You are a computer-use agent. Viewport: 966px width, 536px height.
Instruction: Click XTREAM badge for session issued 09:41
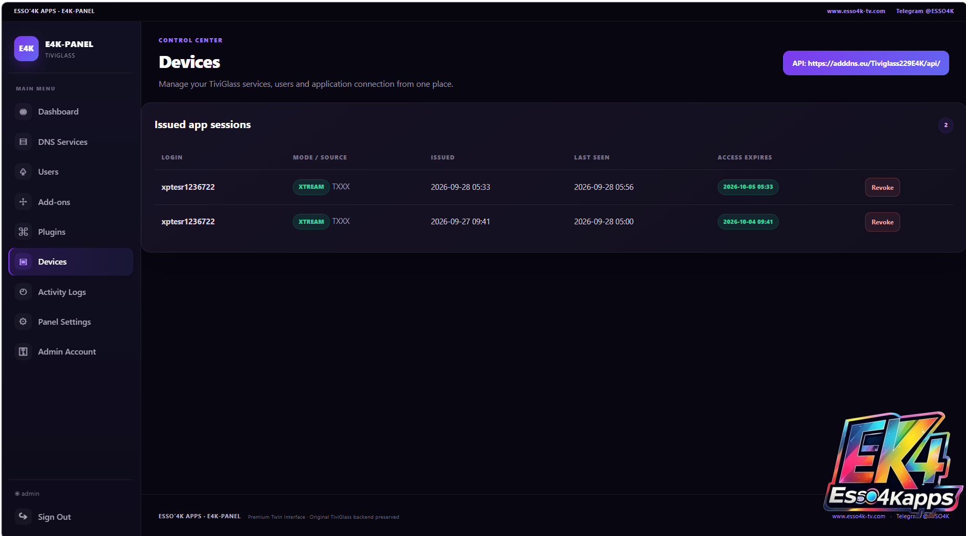[311, 222]
